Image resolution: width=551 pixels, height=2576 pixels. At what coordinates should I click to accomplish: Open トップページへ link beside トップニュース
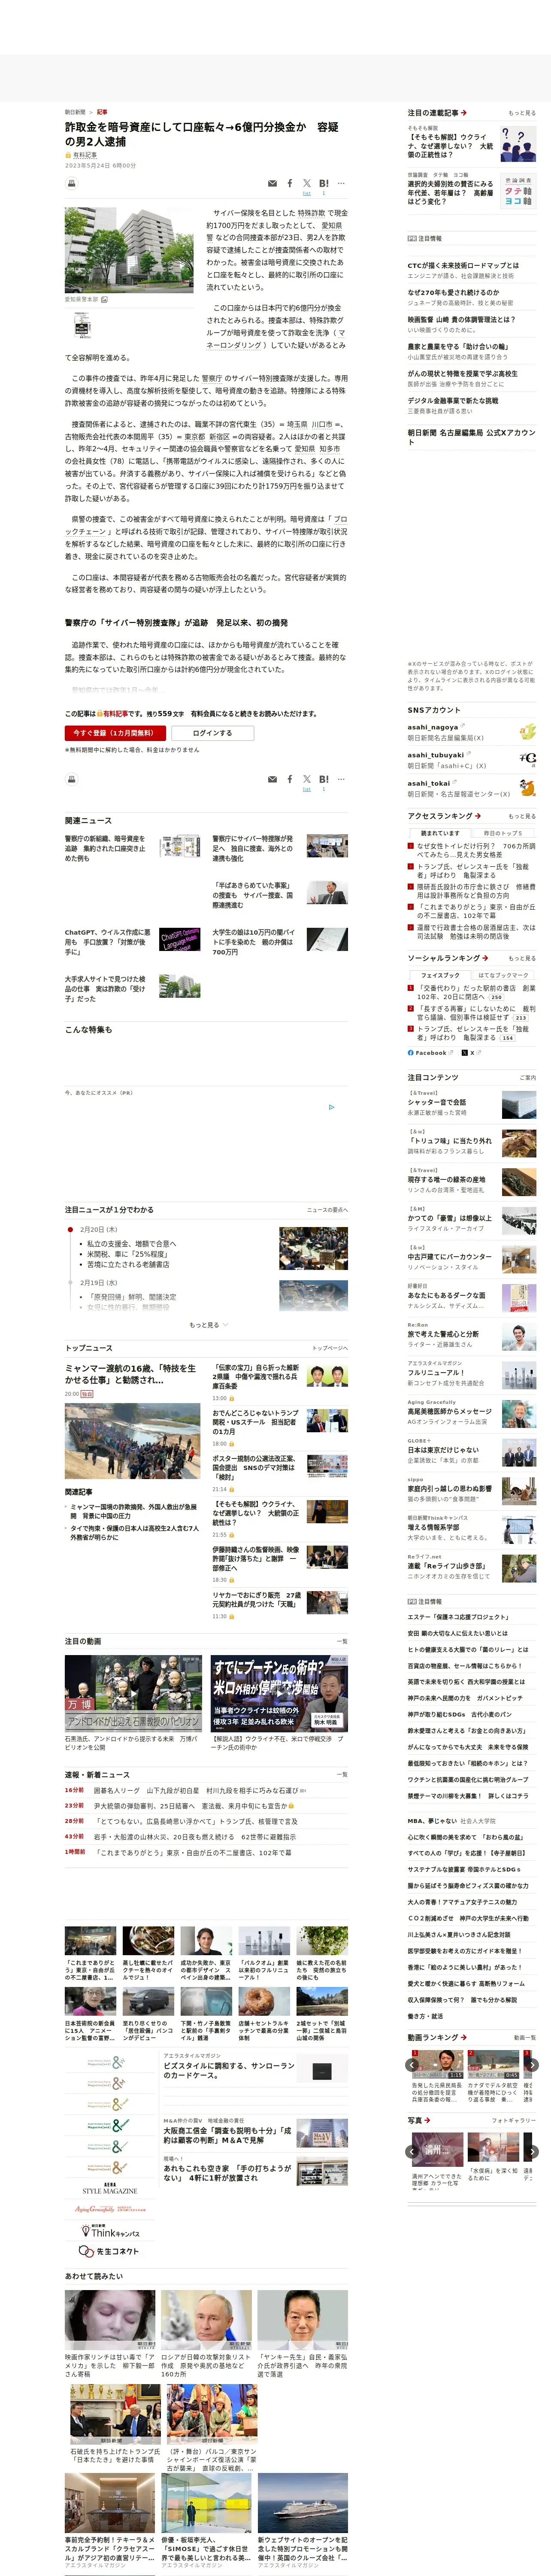pyautogui.click(x=330, y=1348)
